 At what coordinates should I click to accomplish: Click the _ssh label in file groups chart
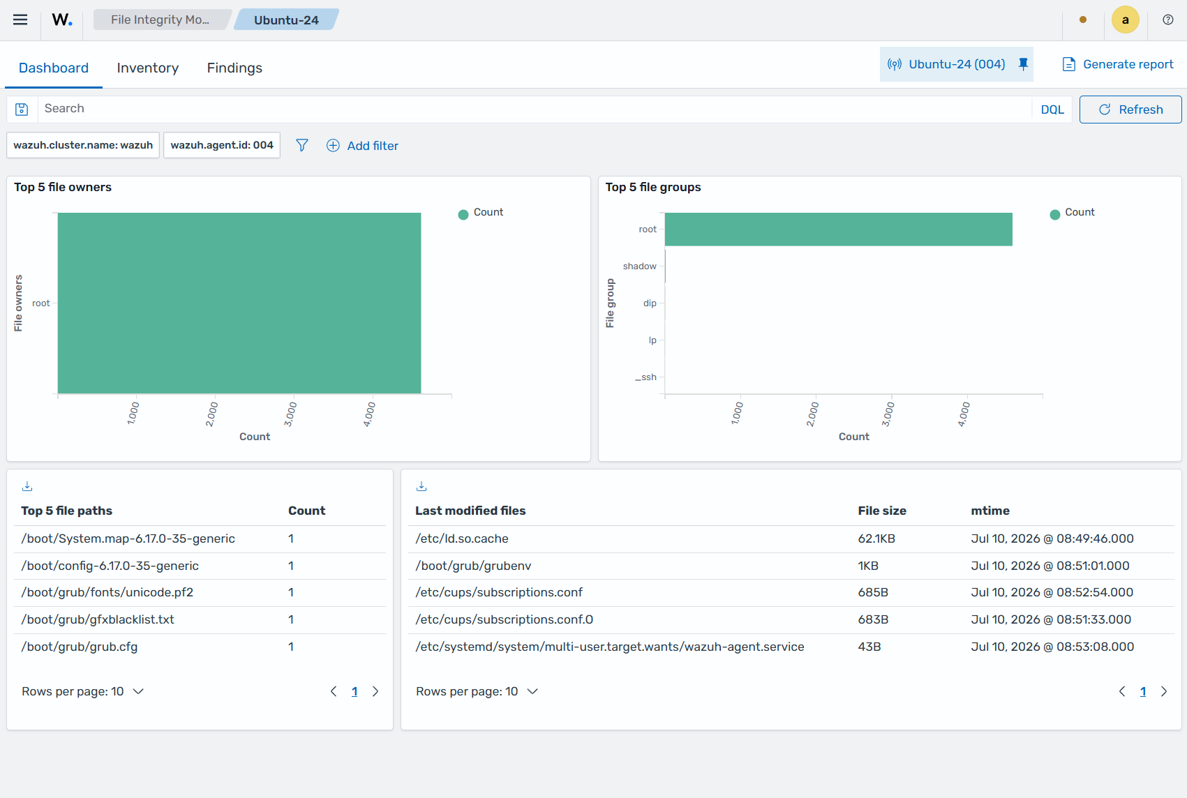point(645,377)
